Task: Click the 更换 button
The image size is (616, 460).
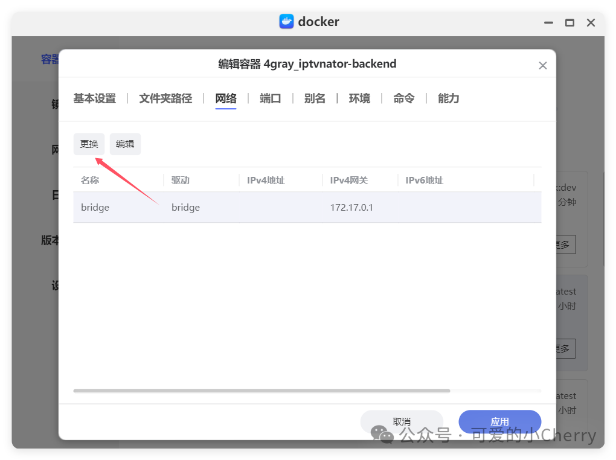Action: pos(89,144)
